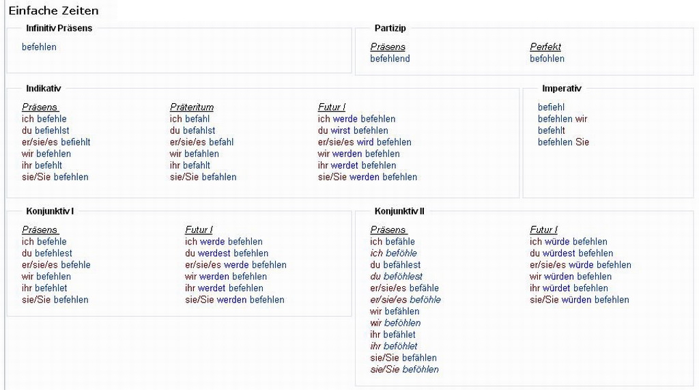Select "Präteritum" heading in Indikativ section
Viewport: 699px width, 390px height.
click(192, 107)
